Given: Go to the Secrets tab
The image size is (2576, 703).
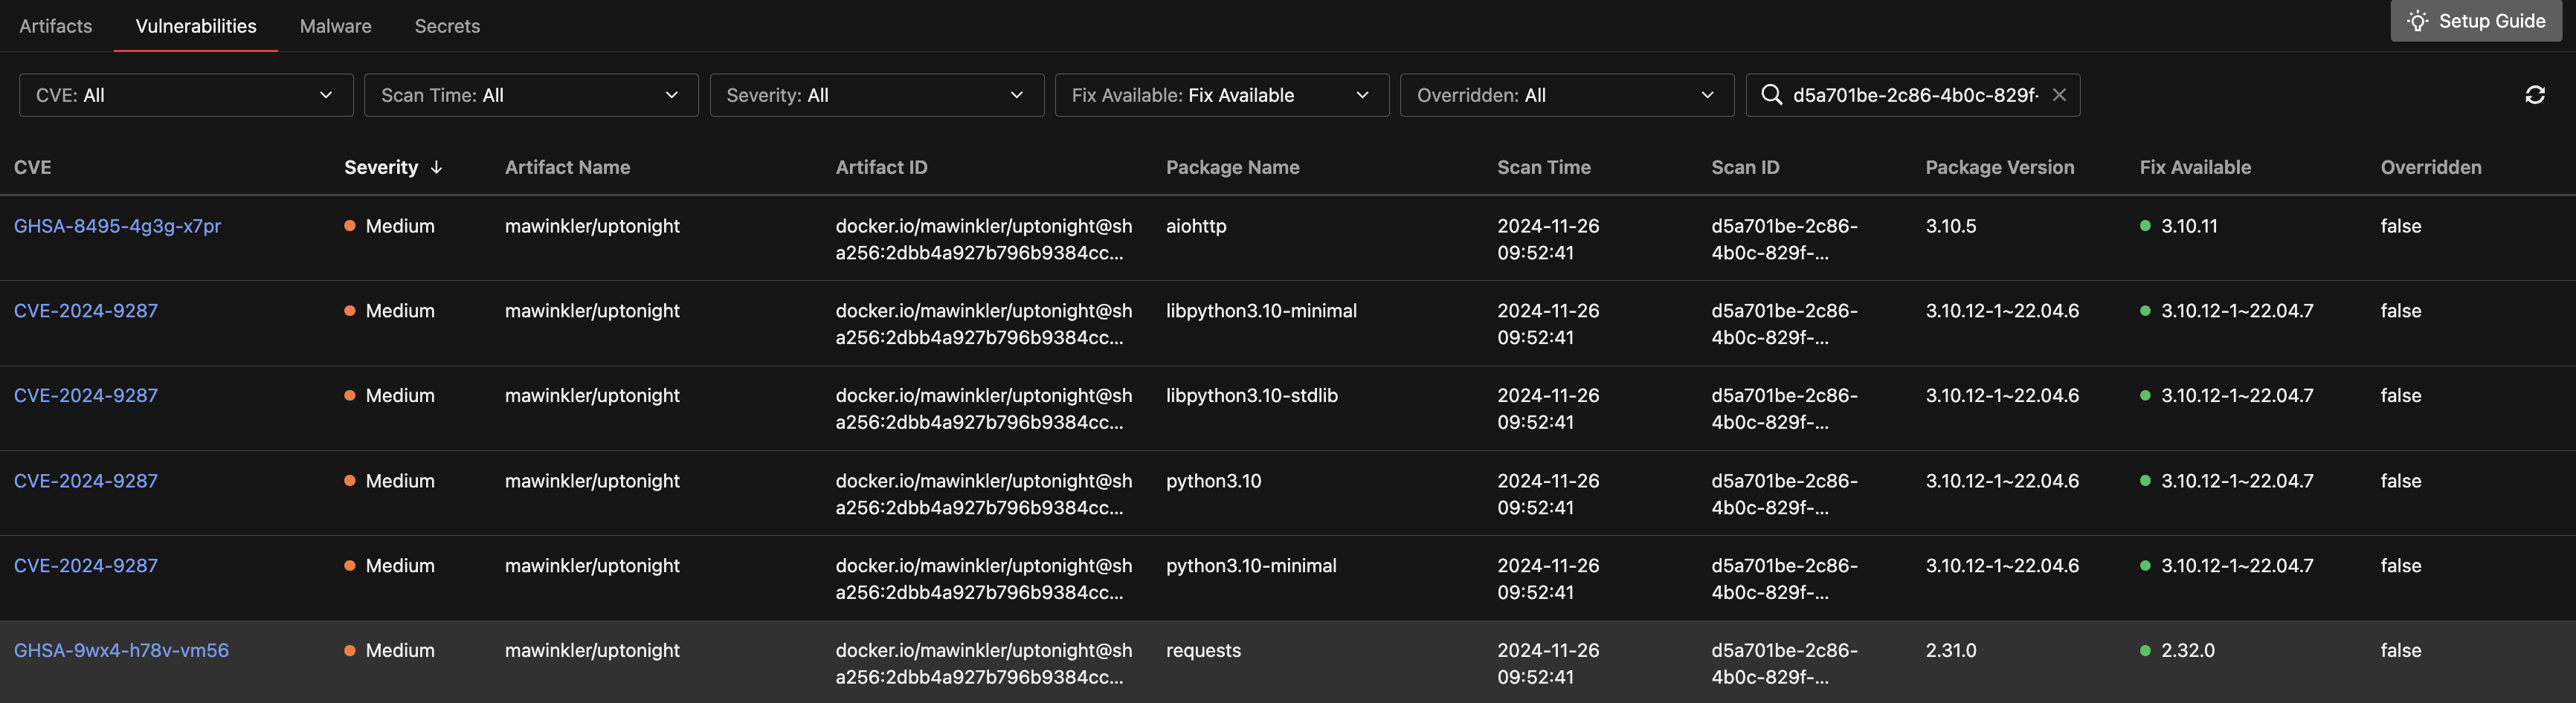Looking at the screenshot, I should tap(447, 26).
